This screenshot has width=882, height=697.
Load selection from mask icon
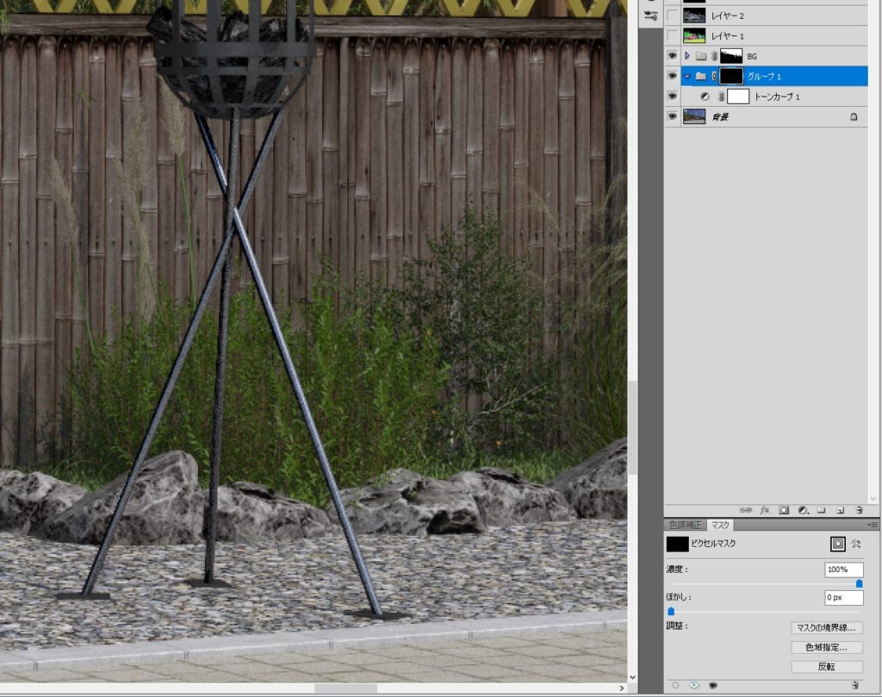click(674, 685)
